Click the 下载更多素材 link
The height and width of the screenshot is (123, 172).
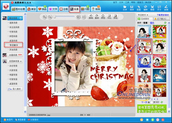point(163,15)
